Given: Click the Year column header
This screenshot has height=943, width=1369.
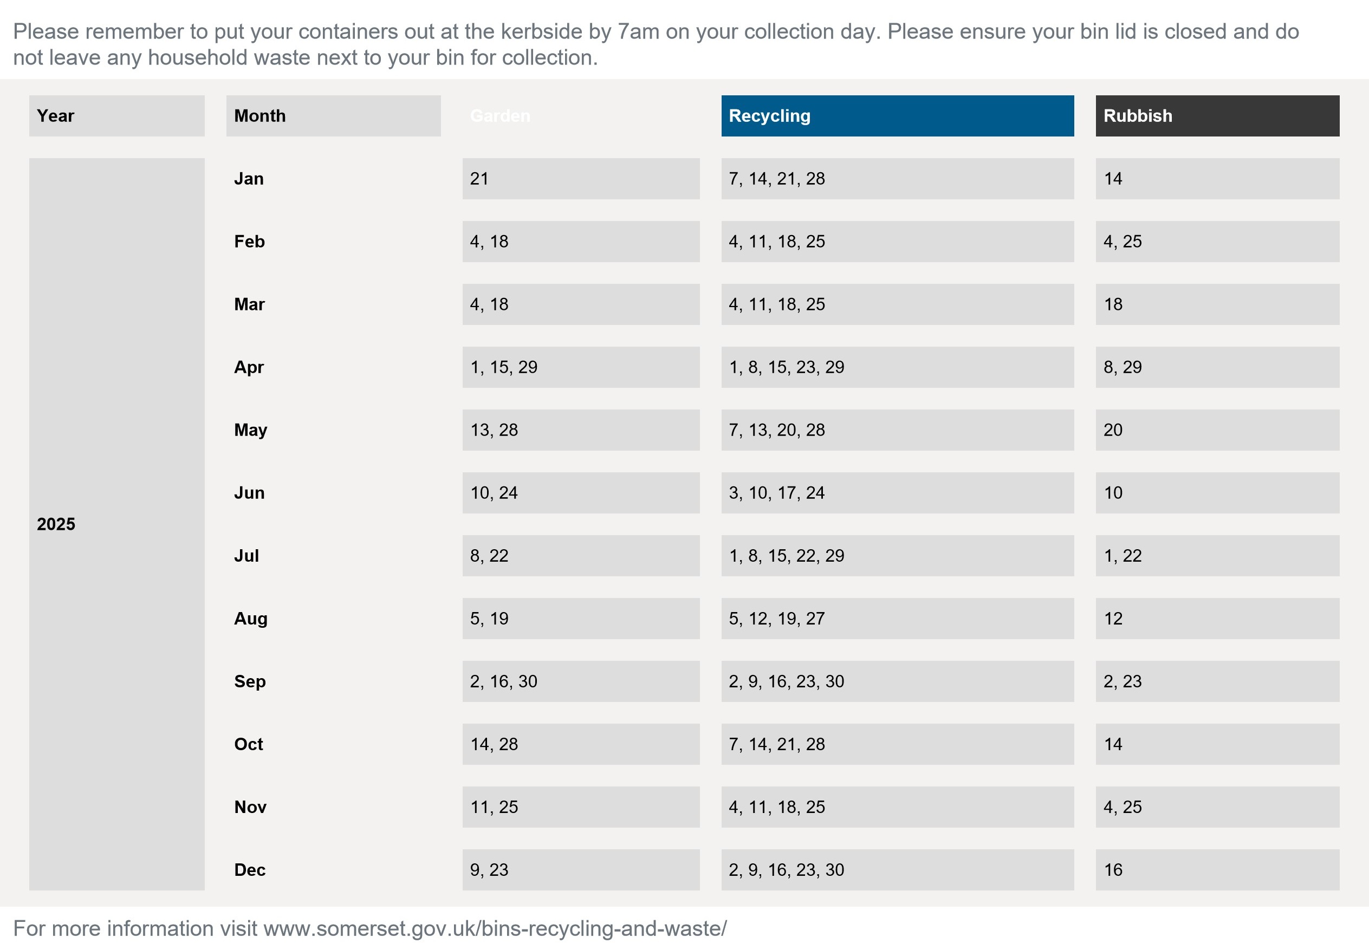Looking at the screenshot, I should pos(116,116).
